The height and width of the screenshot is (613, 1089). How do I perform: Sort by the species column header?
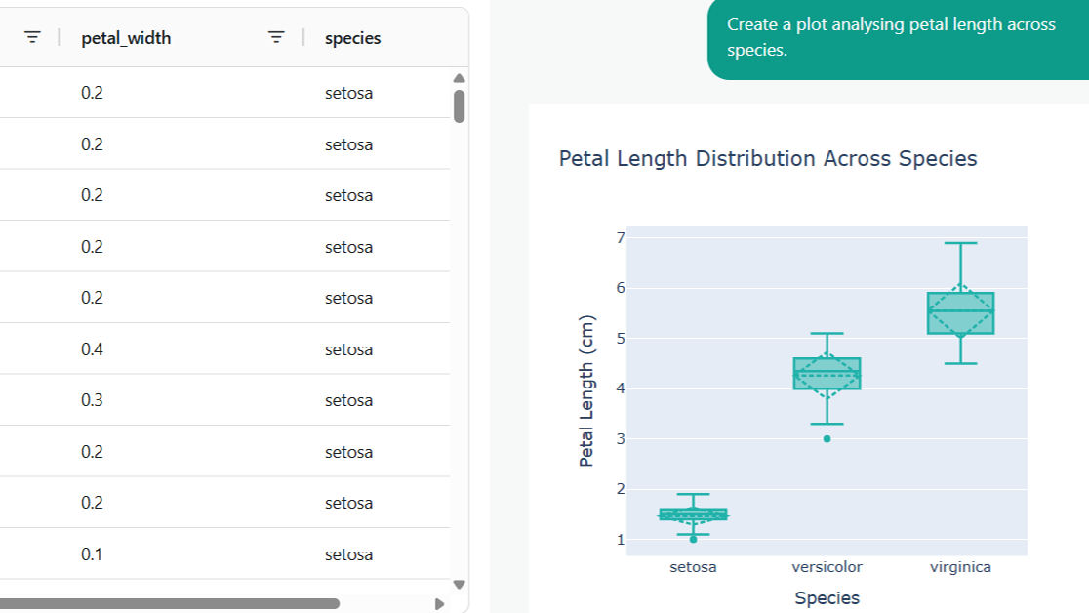point(352,38)
